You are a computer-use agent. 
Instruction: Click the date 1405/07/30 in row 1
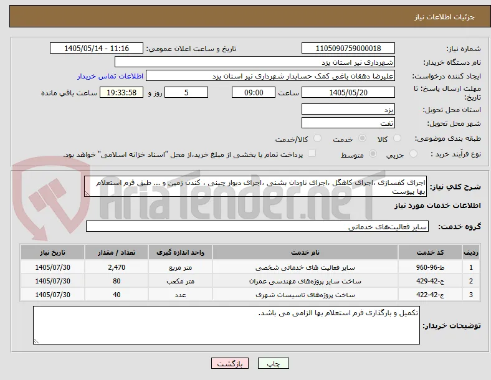(52, 267)
